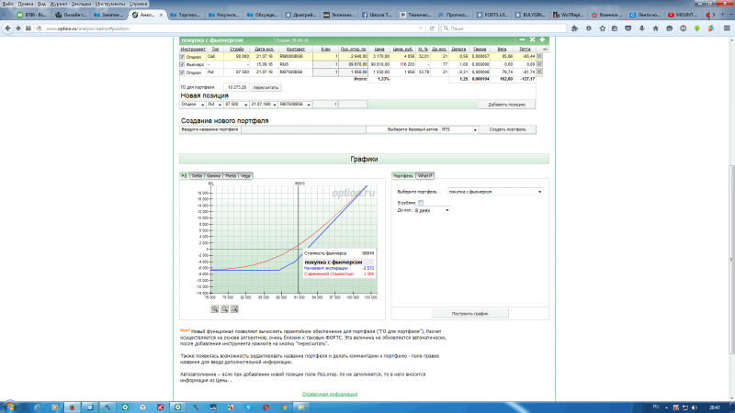Open the 'Справочная информация' link
The width and height of the screenshot is (735, 413).
pos(330,395)
